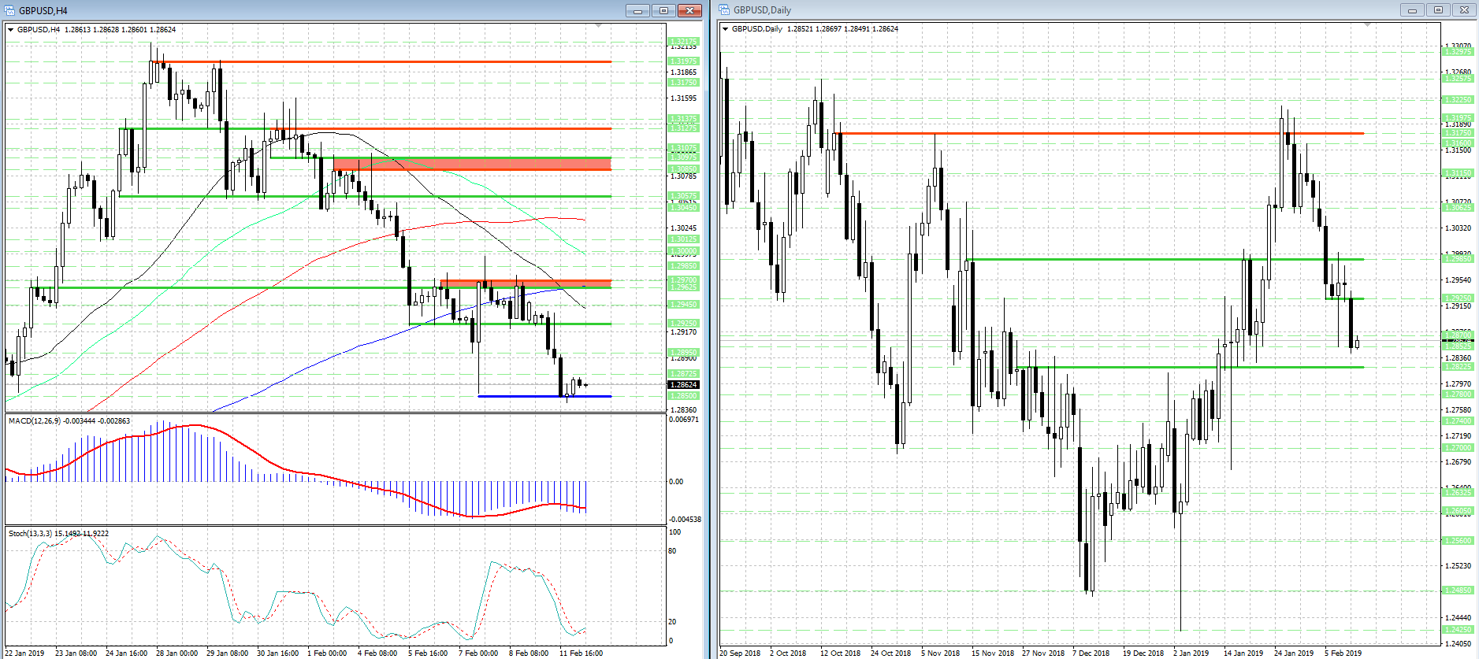Minimize the GBPUSD,Daily chart window
The height and width of the screenshot is (659, 1479).
(x=1412, y=10)
